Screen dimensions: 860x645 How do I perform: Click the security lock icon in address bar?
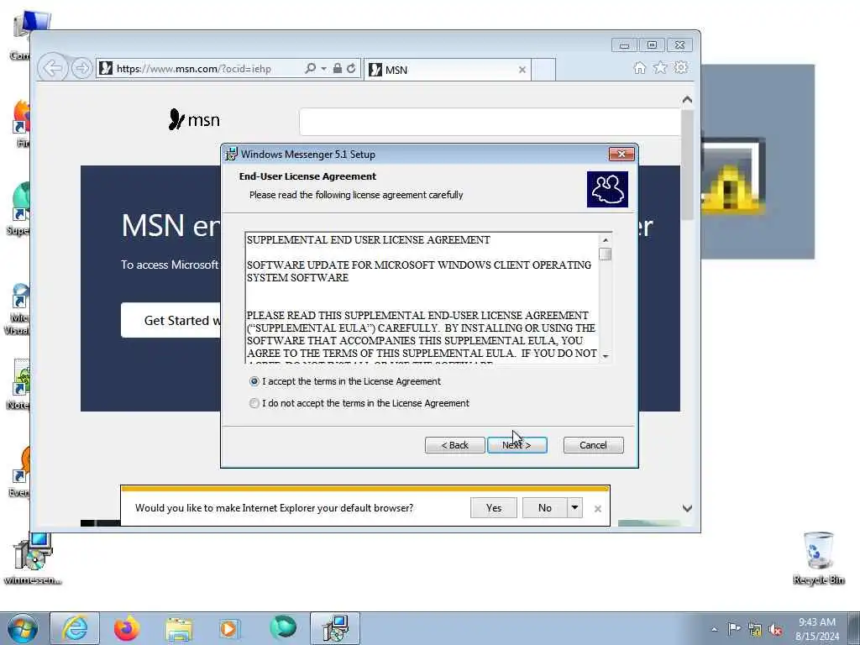tap(338, 68)
